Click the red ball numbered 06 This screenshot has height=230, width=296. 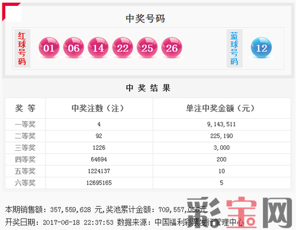tap(73, 47)
